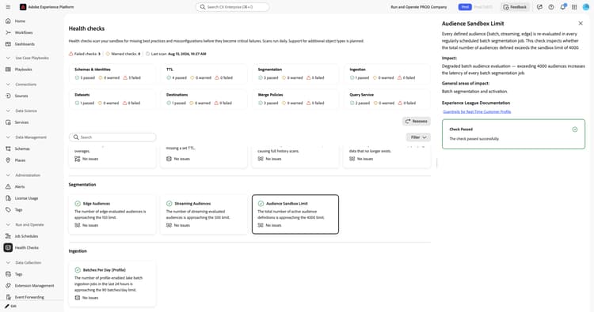
Task: Select the TTL summary card
Action: click(x=204, y=73)
